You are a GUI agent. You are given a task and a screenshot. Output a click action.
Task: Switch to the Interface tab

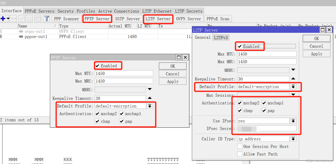click(12, 11)
